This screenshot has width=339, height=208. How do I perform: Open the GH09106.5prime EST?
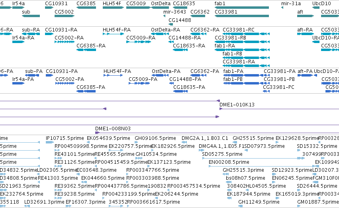136,142
